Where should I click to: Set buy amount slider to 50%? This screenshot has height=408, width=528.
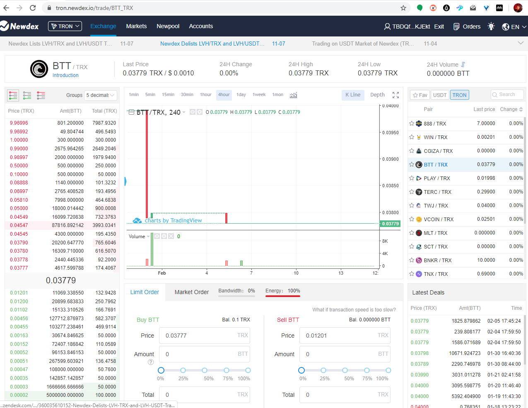pyautogui.click(x=205, y=370)
